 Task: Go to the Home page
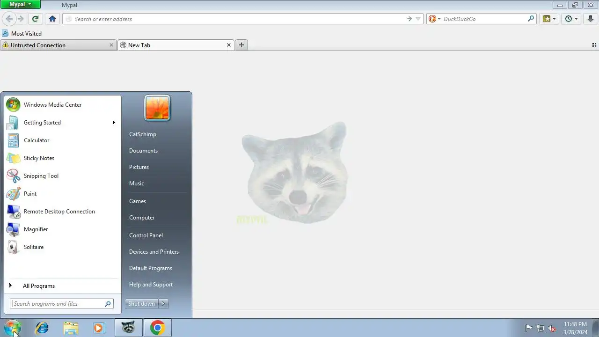click(52, 19)
